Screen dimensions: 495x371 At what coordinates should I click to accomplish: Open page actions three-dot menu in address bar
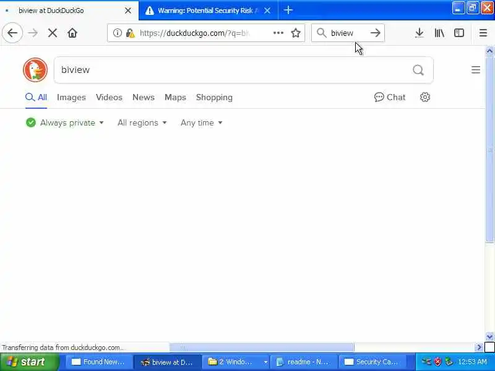coord(278,33)
